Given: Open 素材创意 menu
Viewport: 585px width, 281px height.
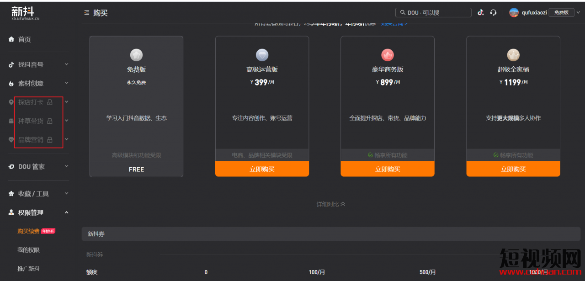Looking at the screenshot, I should 31,84.
